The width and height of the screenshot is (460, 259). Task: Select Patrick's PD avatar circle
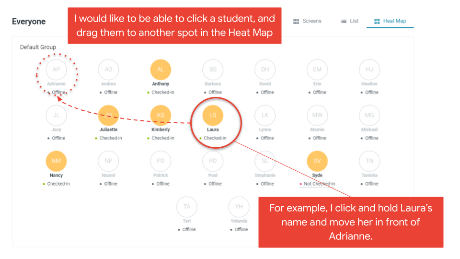pyautogui.click(x=161, y=161)
